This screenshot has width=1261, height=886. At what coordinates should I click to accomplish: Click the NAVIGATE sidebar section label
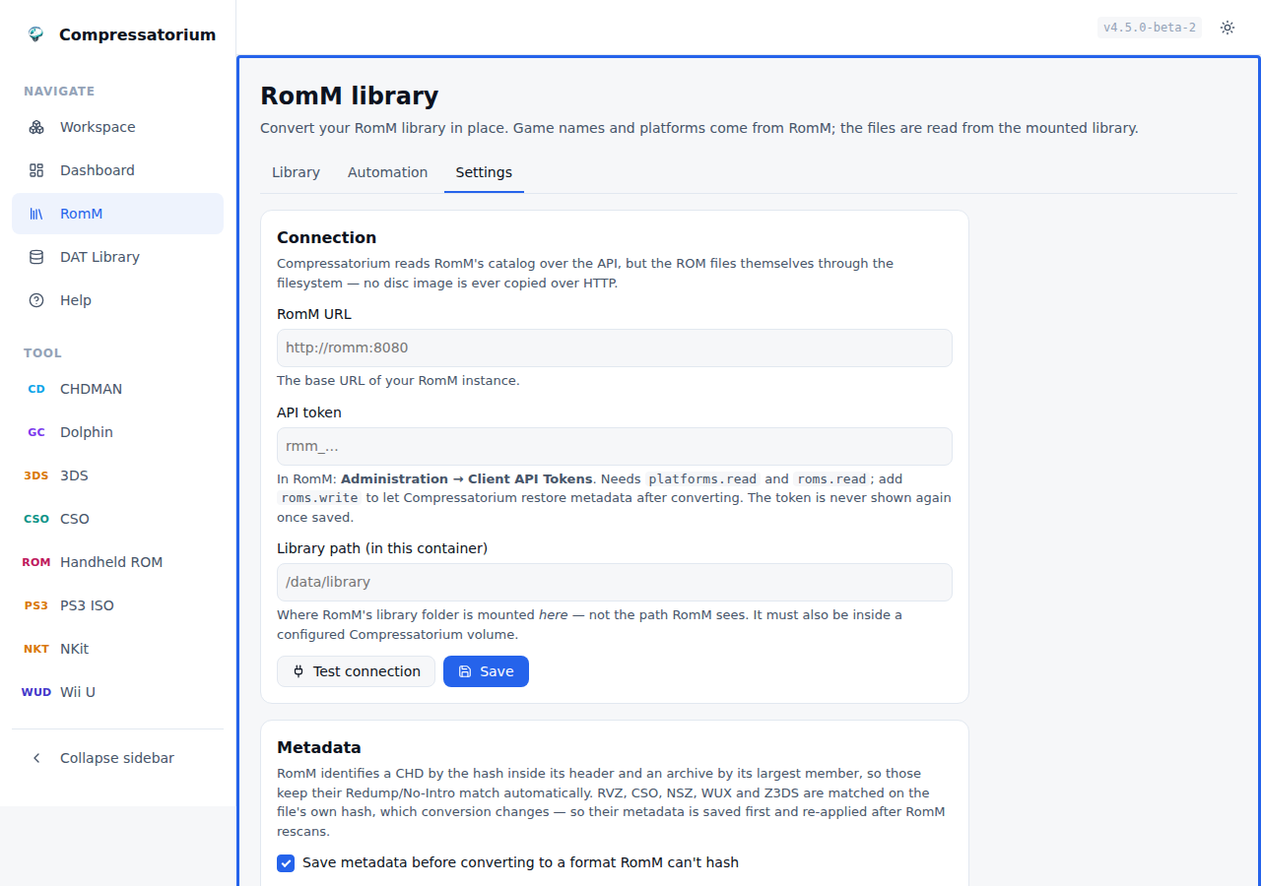(x=59, y=92)
